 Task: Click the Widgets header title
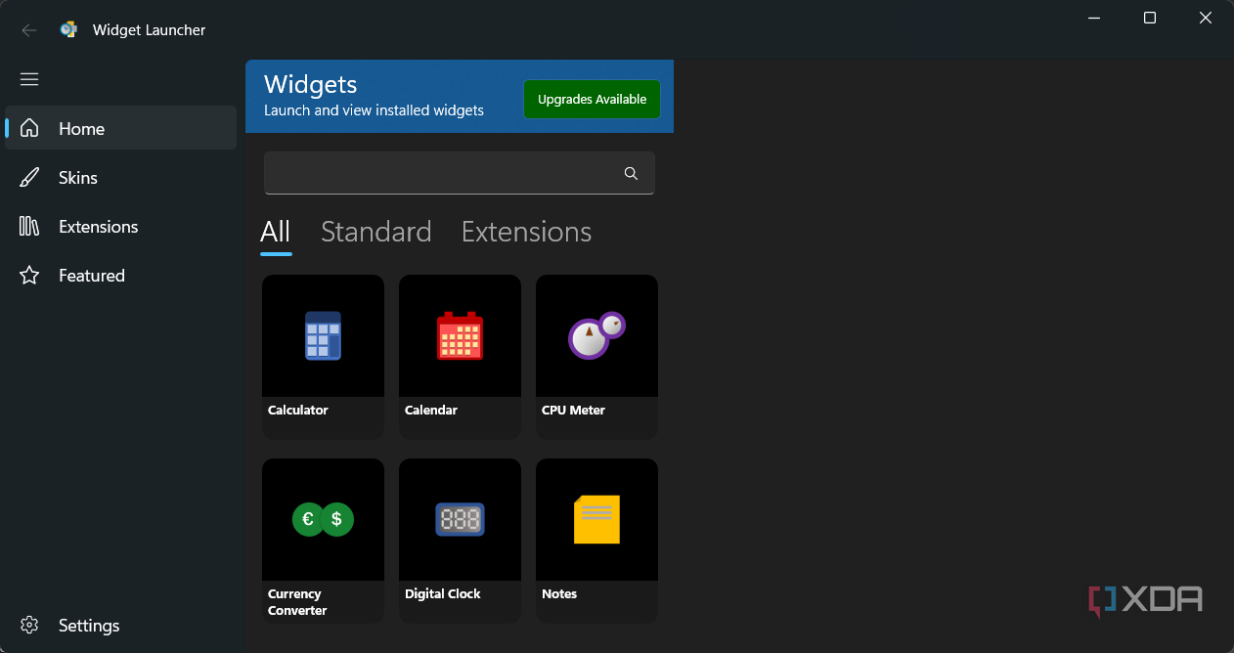311,84
